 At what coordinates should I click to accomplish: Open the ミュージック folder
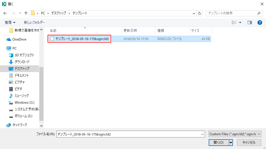tap(19, 96)
